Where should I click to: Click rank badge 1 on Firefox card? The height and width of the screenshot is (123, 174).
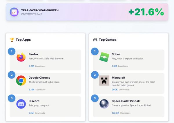pyautogui.click(x=12, y=51)
